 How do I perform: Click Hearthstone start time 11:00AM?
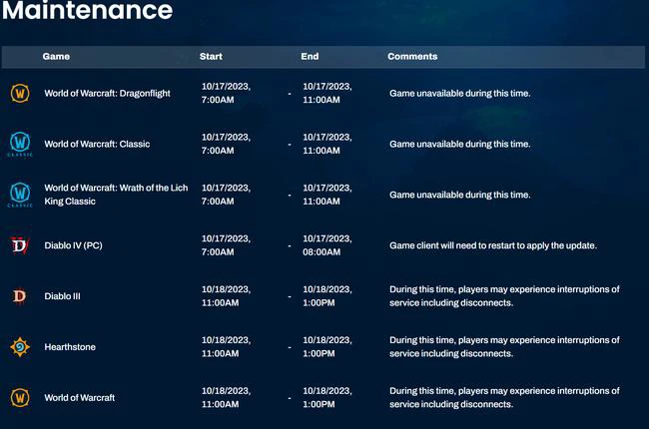tap(226, 346)
